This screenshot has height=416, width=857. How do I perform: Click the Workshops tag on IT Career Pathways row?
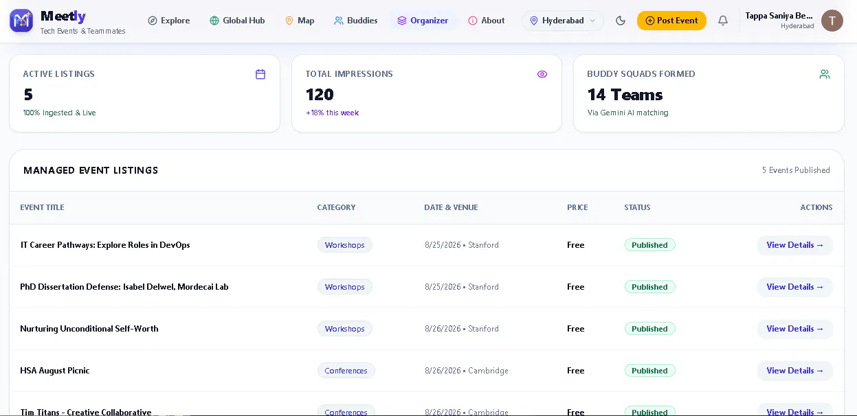pyautogui.click(x=345, y=245)
